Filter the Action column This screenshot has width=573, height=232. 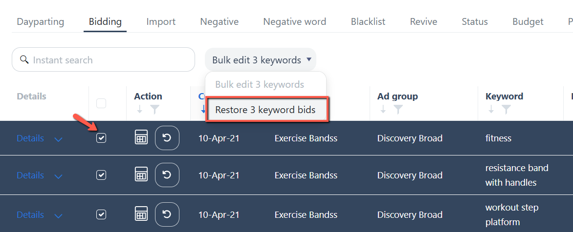154,109
